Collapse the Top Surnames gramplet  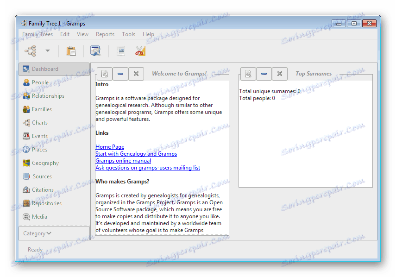pos(264,74)
